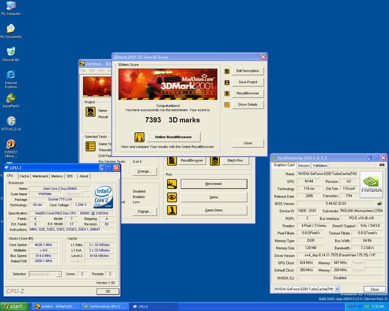Click the Game Demo button
This screenshot has height=311, width=389.
[x=214, y=210]
